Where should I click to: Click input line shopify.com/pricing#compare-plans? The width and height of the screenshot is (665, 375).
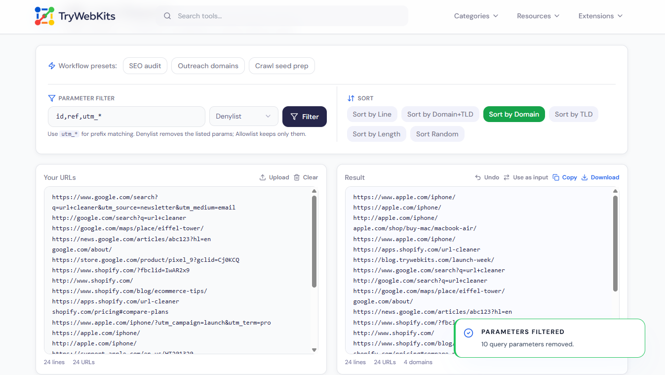click(110, 312)
